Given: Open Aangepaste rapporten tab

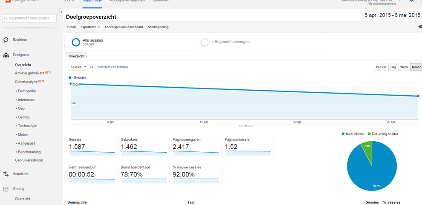Looking at the screenshot, I should [127, 1].
